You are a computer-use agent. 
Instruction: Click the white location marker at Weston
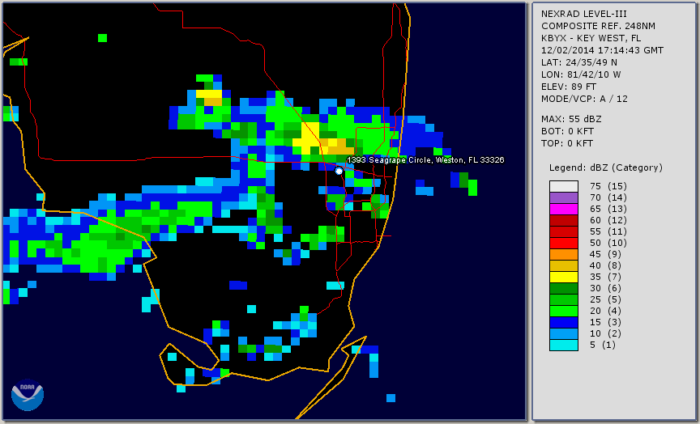pos(339,171)
